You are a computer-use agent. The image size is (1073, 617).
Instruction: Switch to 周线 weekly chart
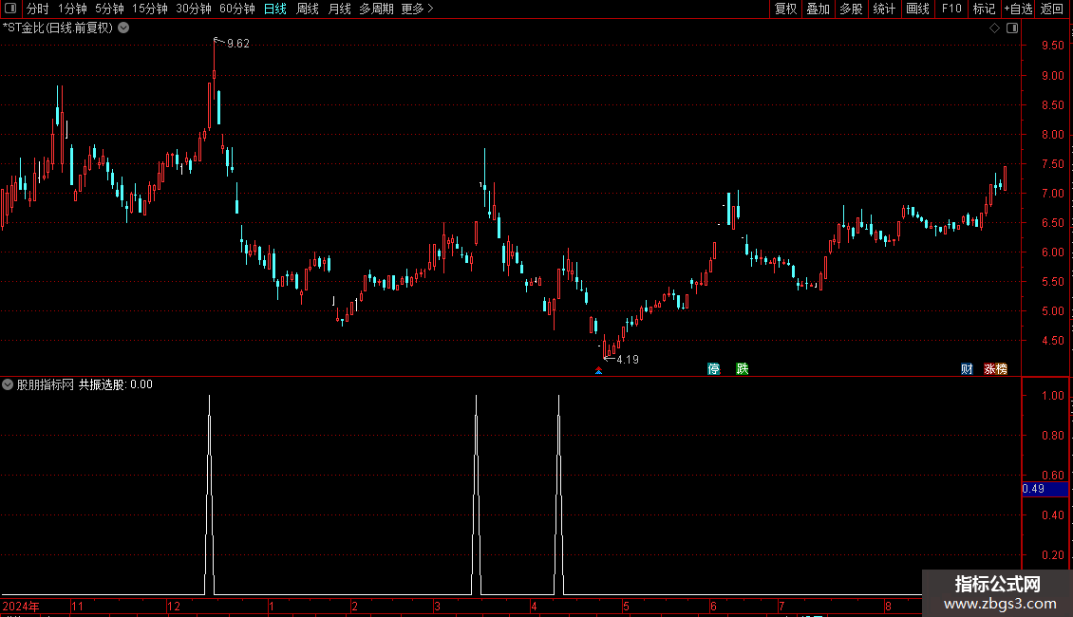[x=308, y=9]
